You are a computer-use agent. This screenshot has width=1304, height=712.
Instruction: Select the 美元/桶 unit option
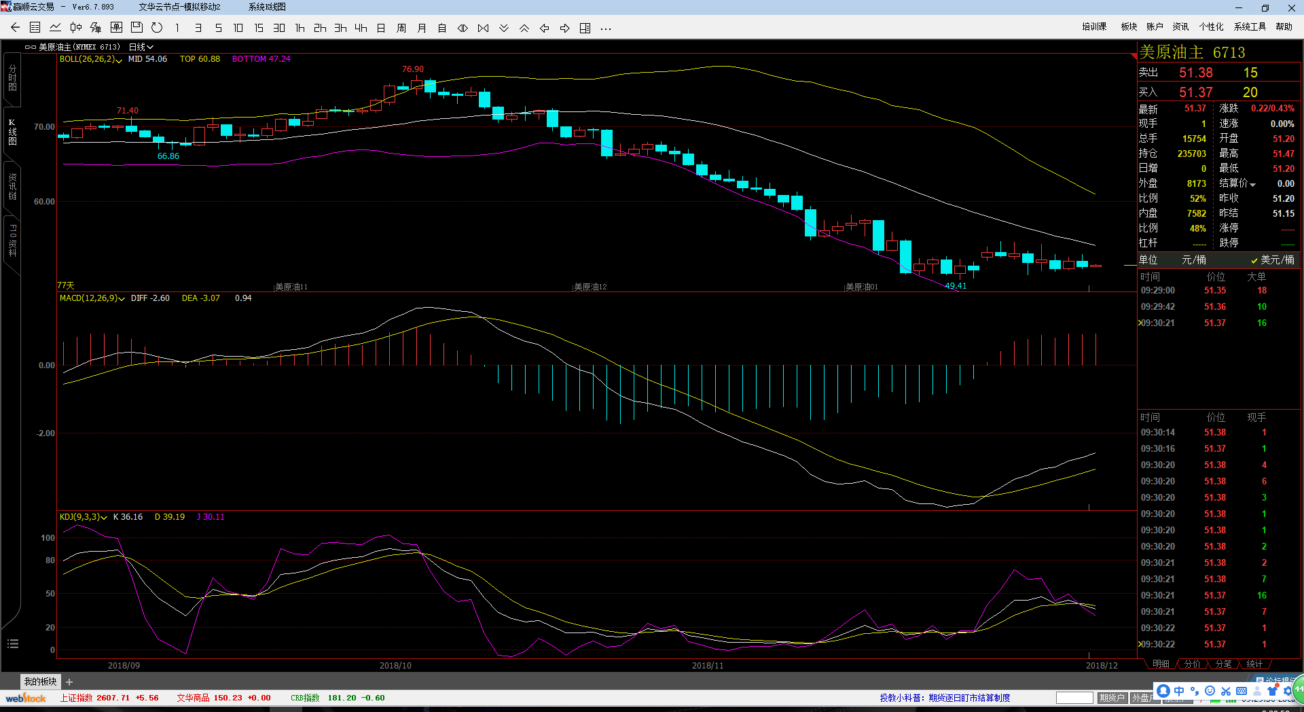tap(1272, 260)
